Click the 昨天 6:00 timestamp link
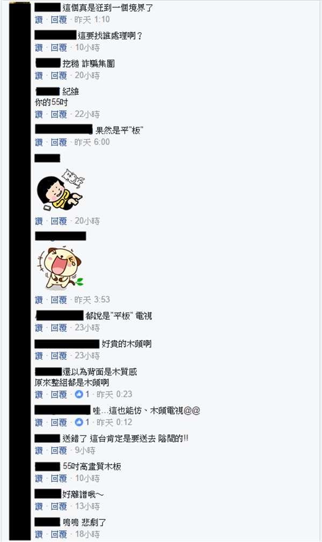Screen dimensions: 322x542 pyautogui.click(x=92, y=142)
